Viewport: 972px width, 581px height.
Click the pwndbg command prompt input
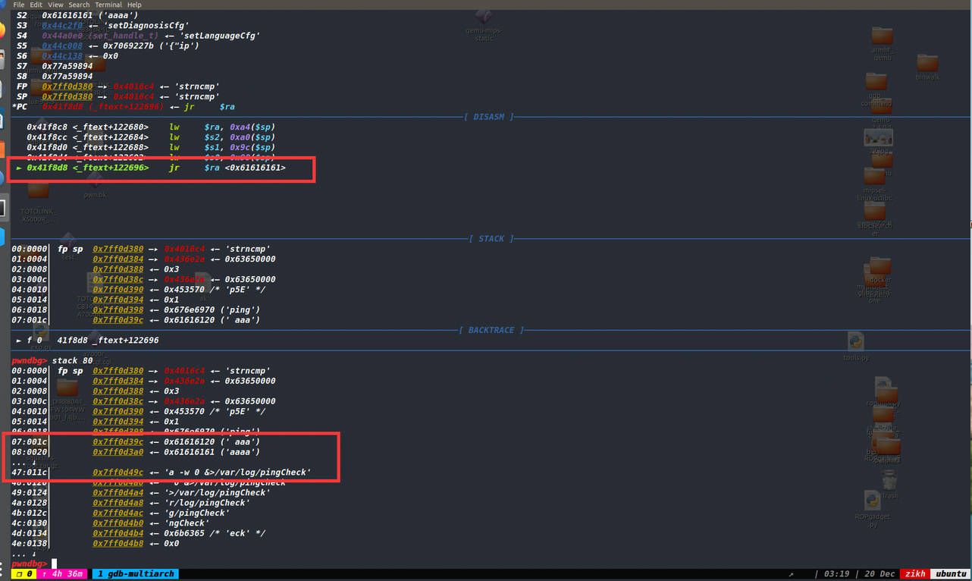(55, 564)
